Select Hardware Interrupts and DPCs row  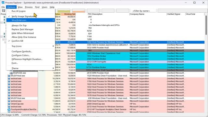(130, 25)
